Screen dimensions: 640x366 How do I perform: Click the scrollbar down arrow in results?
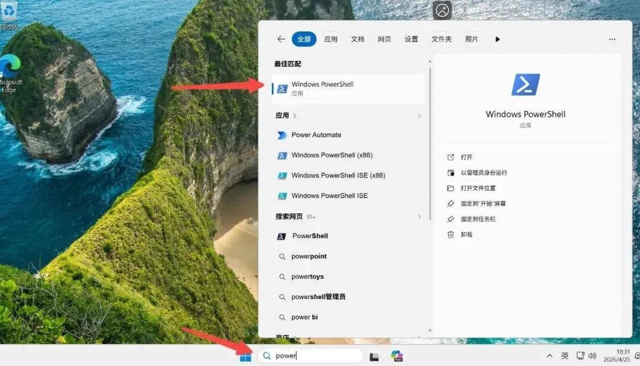pos(430,330)
